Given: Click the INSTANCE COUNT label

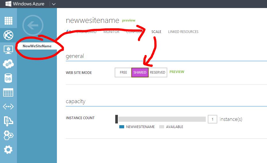Looking at the screenshot, I should [x=80, y=118].
